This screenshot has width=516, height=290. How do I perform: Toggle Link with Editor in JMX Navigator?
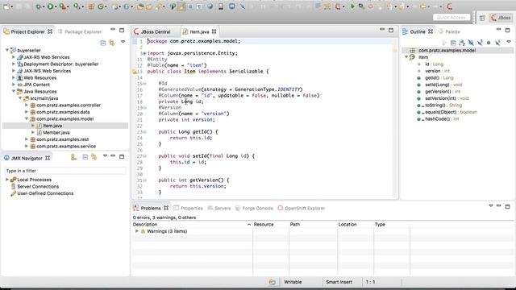click(94, 157)
